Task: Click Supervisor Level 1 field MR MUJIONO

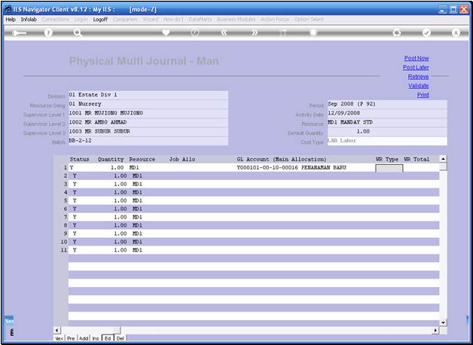Action: coord(148,114)
